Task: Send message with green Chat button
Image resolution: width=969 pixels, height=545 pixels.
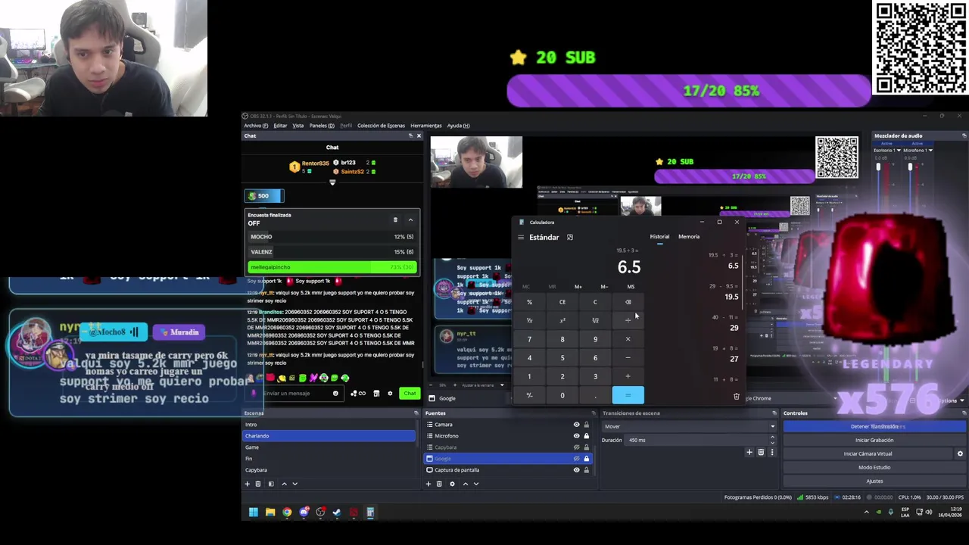Action: point(410,393)
